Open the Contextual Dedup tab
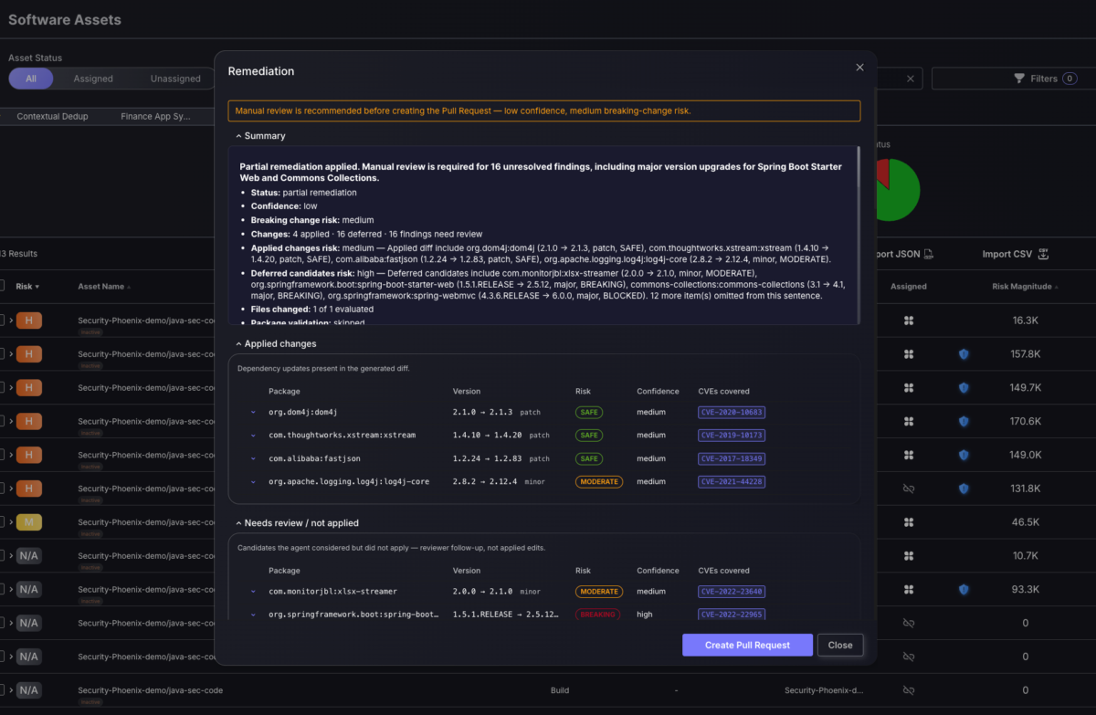Viewport: 1096px width, 715px height. tap(52, 117)
